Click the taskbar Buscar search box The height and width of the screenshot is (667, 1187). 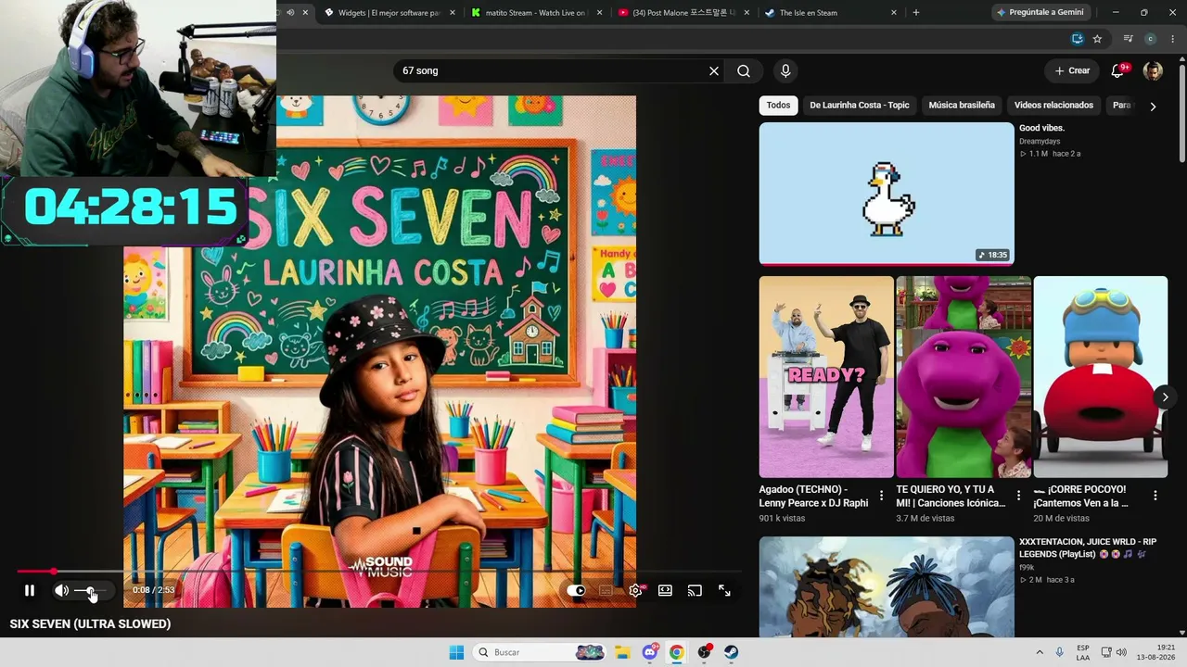pyautogui.click(x=541, y=652)
